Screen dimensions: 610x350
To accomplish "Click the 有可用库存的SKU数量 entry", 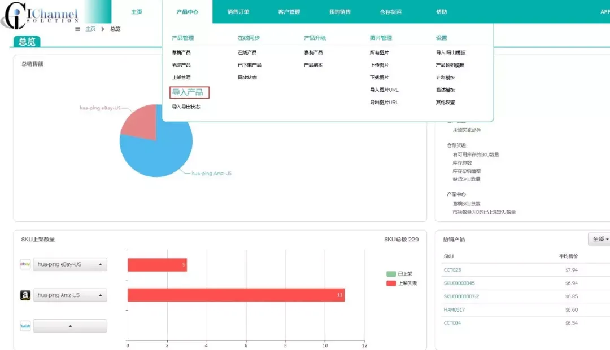I will point(476,154).
